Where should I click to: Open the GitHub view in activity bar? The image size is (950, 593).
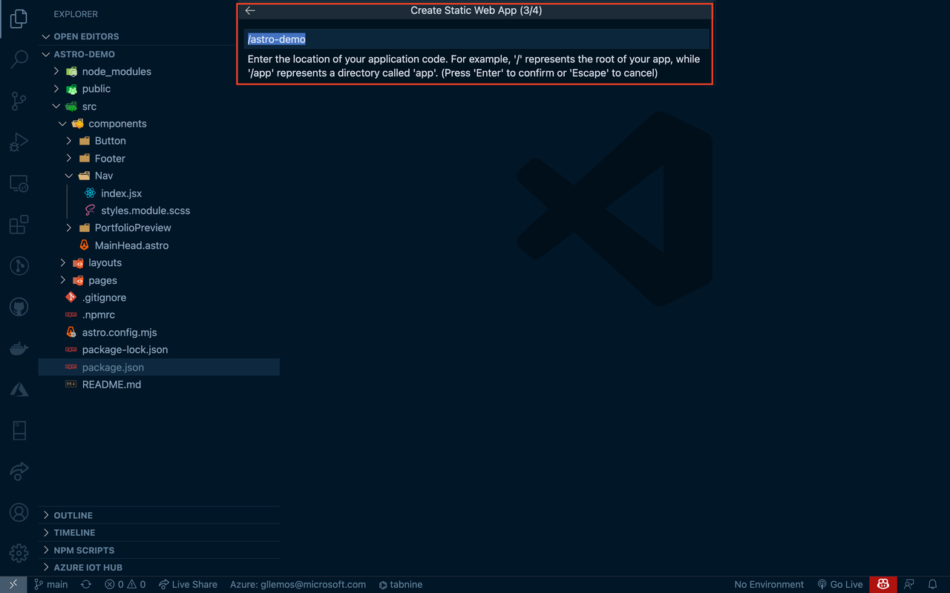click(x=19, y=306)
